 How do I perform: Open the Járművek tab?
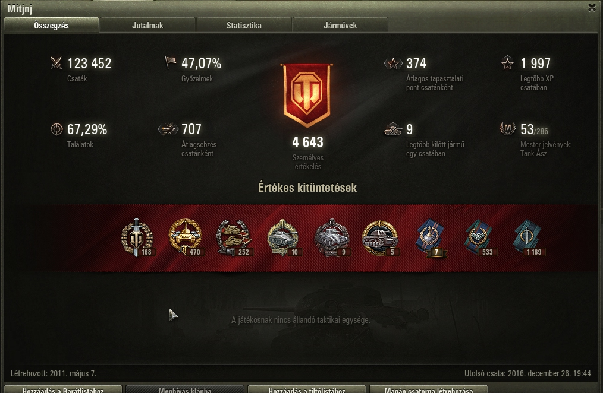coord(340,26)
